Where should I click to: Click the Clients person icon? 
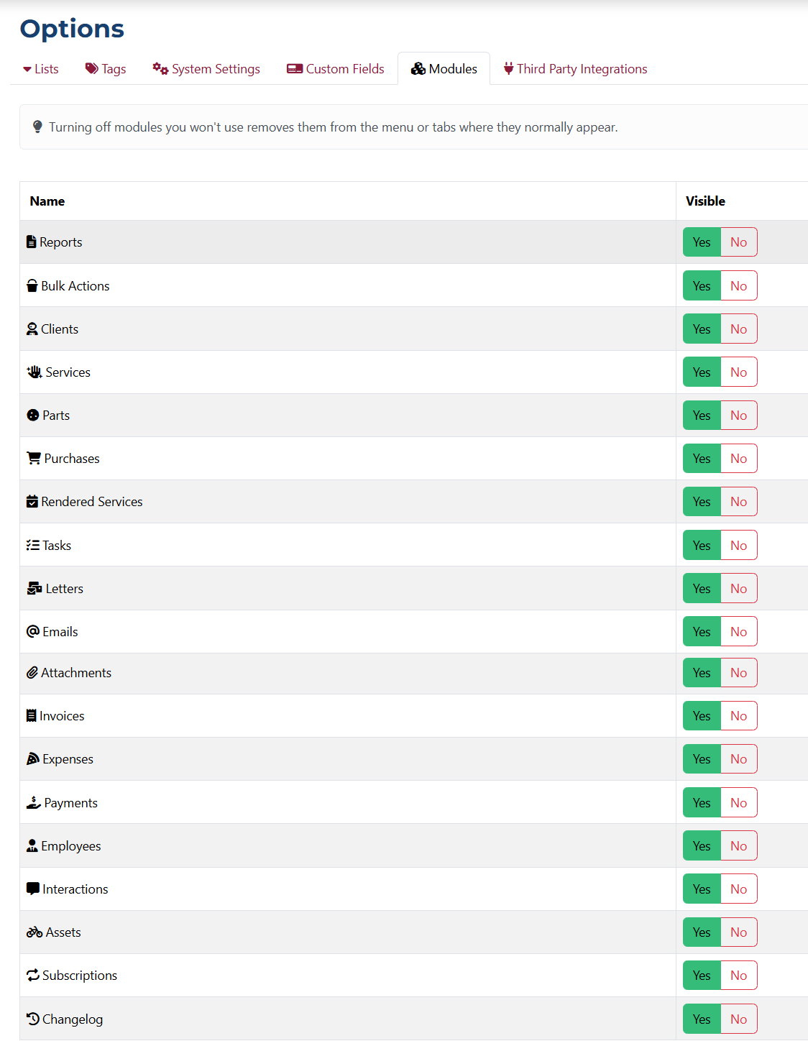pyautogui.click(x=32, y=329)
